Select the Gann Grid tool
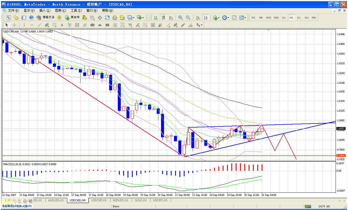This screenshot has height=210, width=348. [x=153, y=25]
